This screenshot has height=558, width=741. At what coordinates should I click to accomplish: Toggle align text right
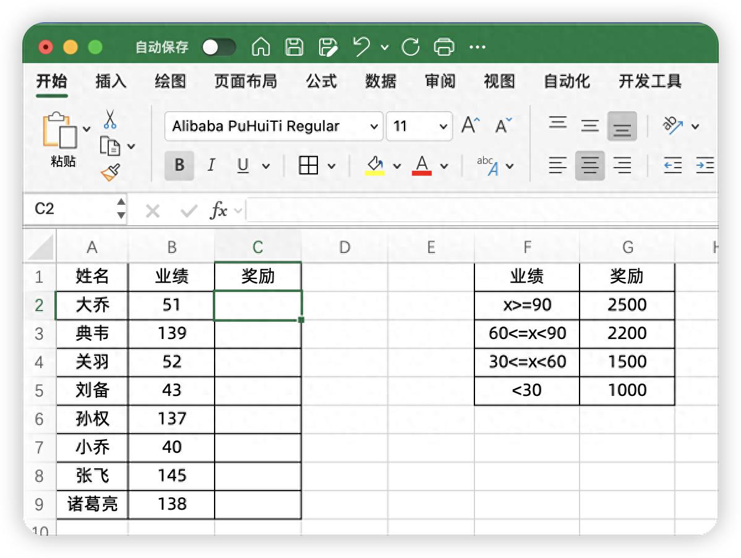coord(622,165)
